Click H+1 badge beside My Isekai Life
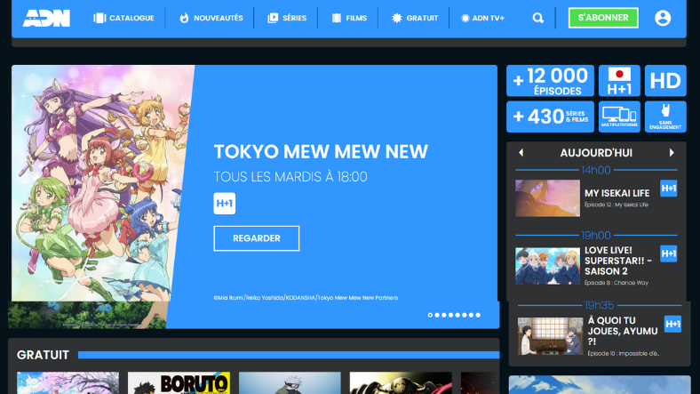The height and width of the screenshot is (394, 700). pyautogui.click(x=668, y=188)
